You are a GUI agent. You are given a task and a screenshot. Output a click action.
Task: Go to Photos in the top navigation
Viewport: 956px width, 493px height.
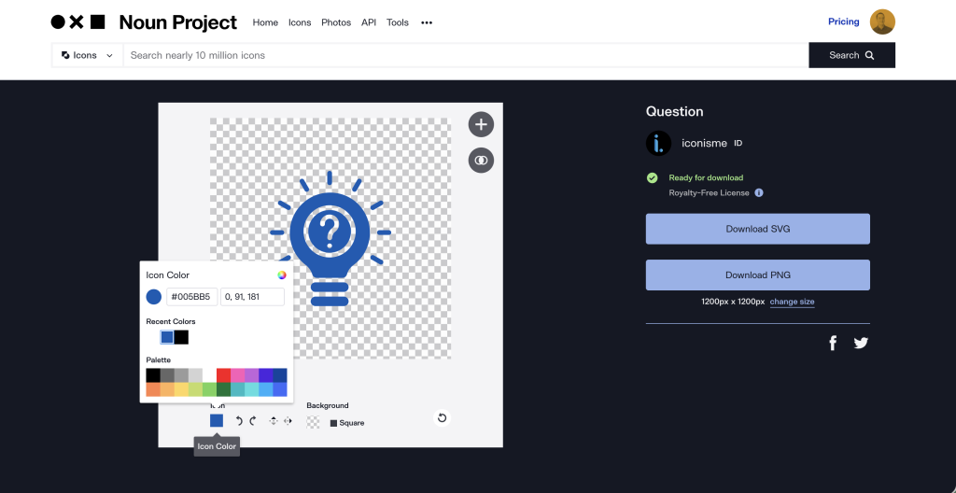pos(336,22)
